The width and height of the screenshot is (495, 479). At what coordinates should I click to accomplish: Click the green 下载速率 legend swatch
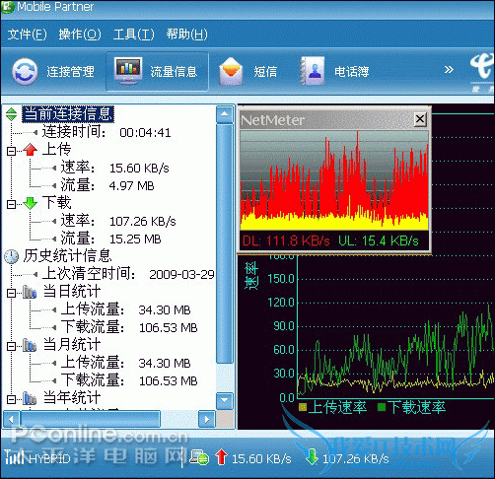click(x=382, y=407)
